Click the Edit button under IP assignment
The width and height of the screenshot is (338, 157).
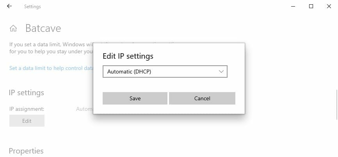pos(27,121)
